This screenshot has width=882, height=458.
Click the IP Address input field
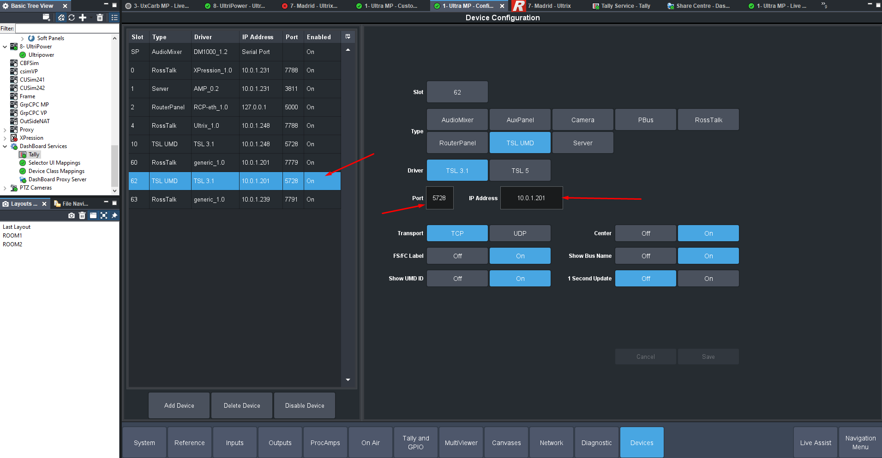[531, 198]
